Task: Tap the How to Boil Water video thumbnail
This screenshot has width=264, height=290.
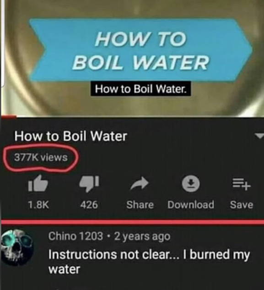Action: (x=132, y=57)
